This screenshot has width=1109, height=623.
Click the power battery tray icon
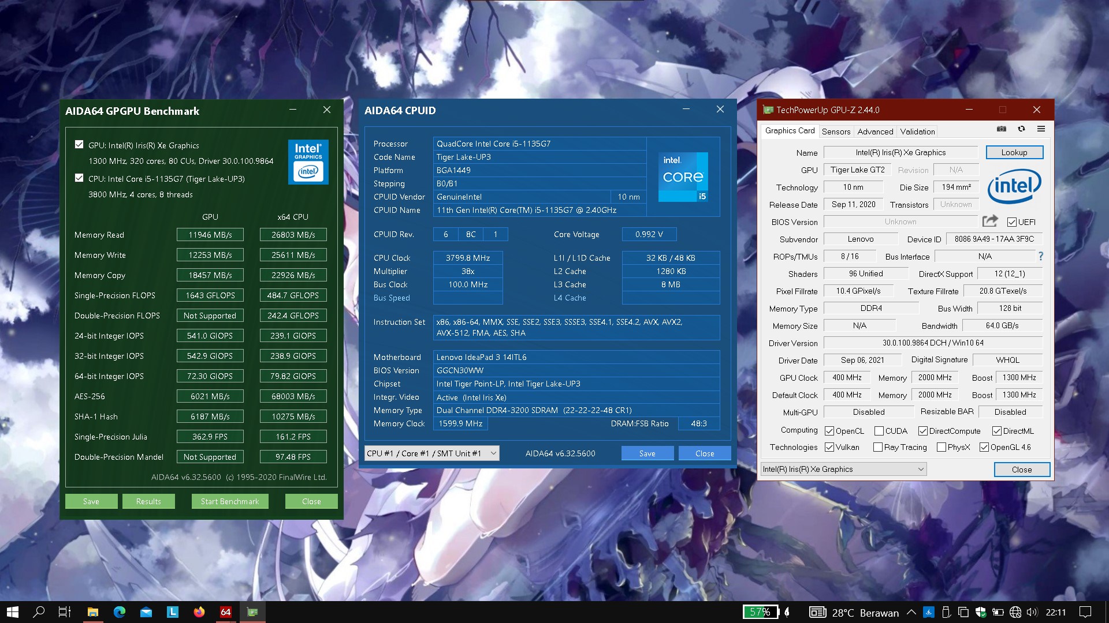(998, 612)
